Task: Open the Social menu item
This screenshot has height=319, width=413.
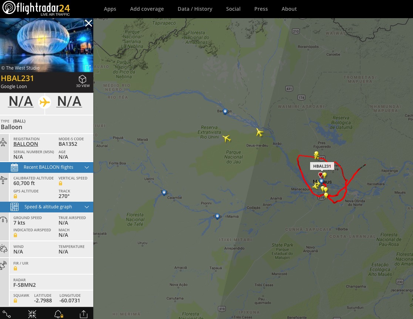Action: point(233,9)
